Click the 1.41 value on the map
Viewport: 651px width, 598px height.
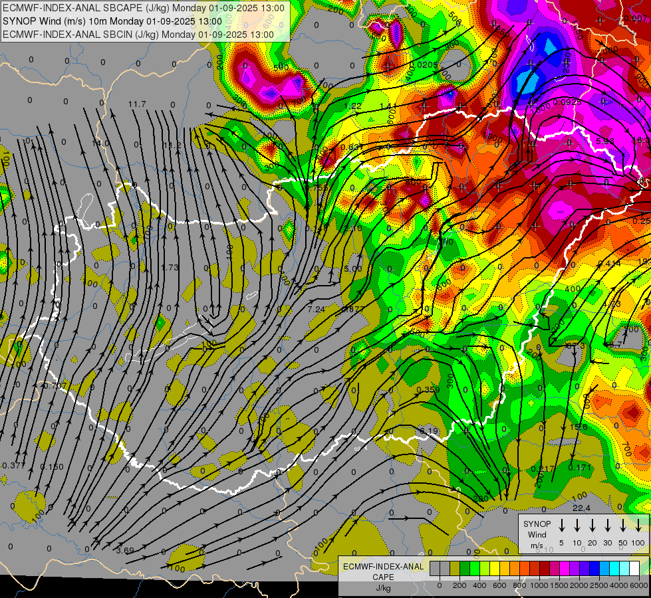click(x=388, y=107)
